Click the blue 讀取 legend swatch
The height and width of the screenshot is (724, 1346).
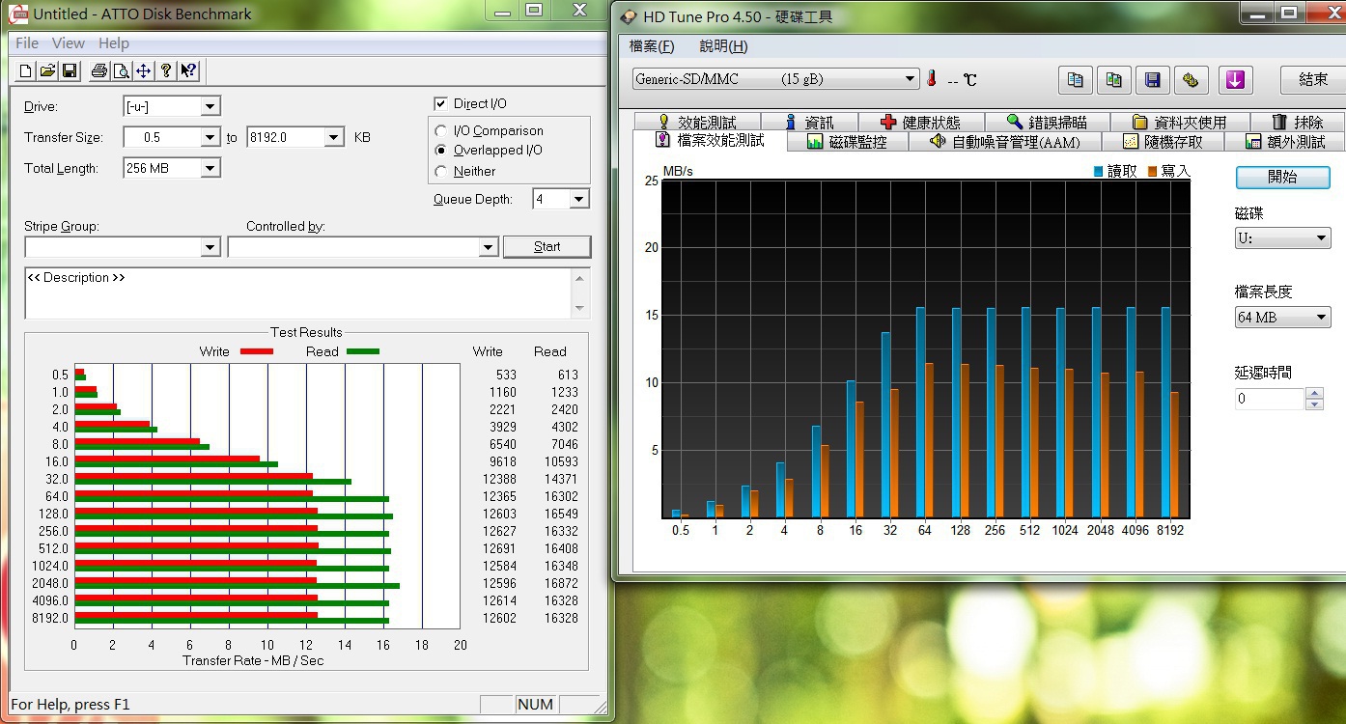1099,172
